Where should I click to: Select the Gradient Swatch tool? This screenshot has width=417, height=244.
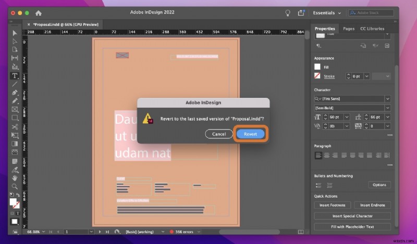(15, 144)
